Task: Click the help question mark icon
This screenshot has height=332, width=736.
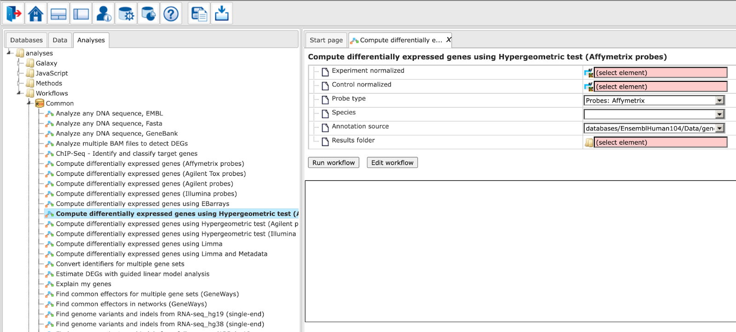Action: coord(171,13)
